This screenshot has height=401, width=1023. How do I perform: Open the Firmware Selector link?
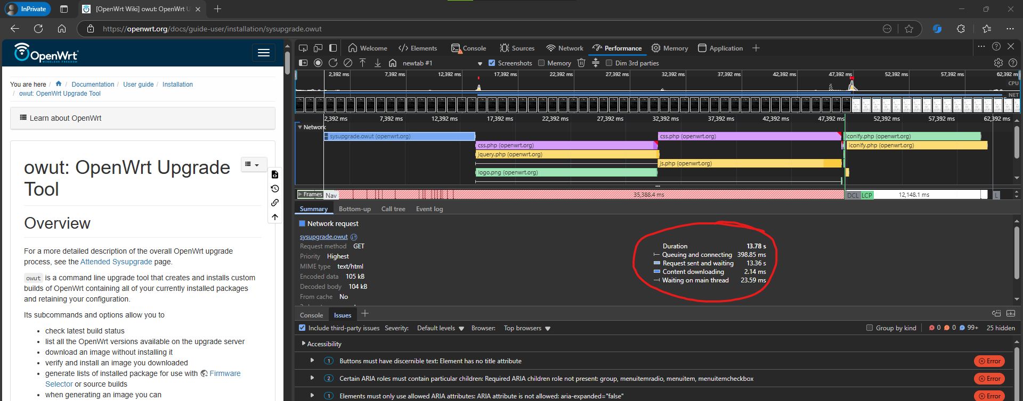pyautogui.click(x=143, y=379)
